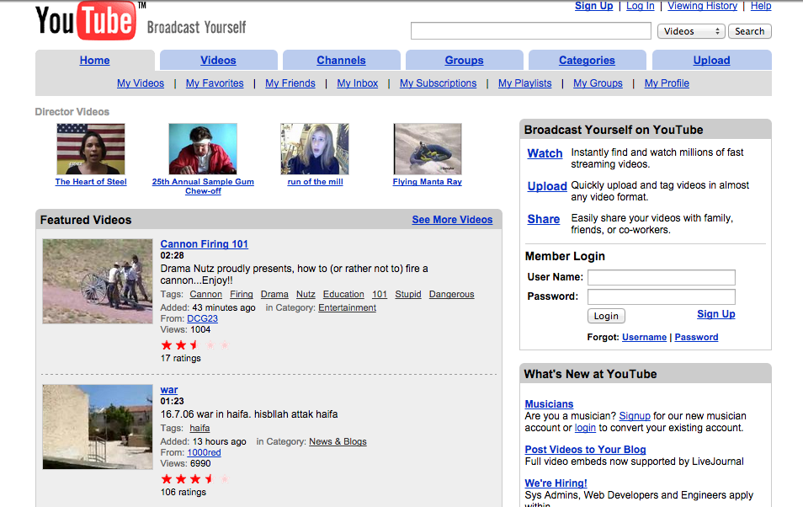
Task: Click Cannon Firing 101 title link
Action: click(204, 244)
